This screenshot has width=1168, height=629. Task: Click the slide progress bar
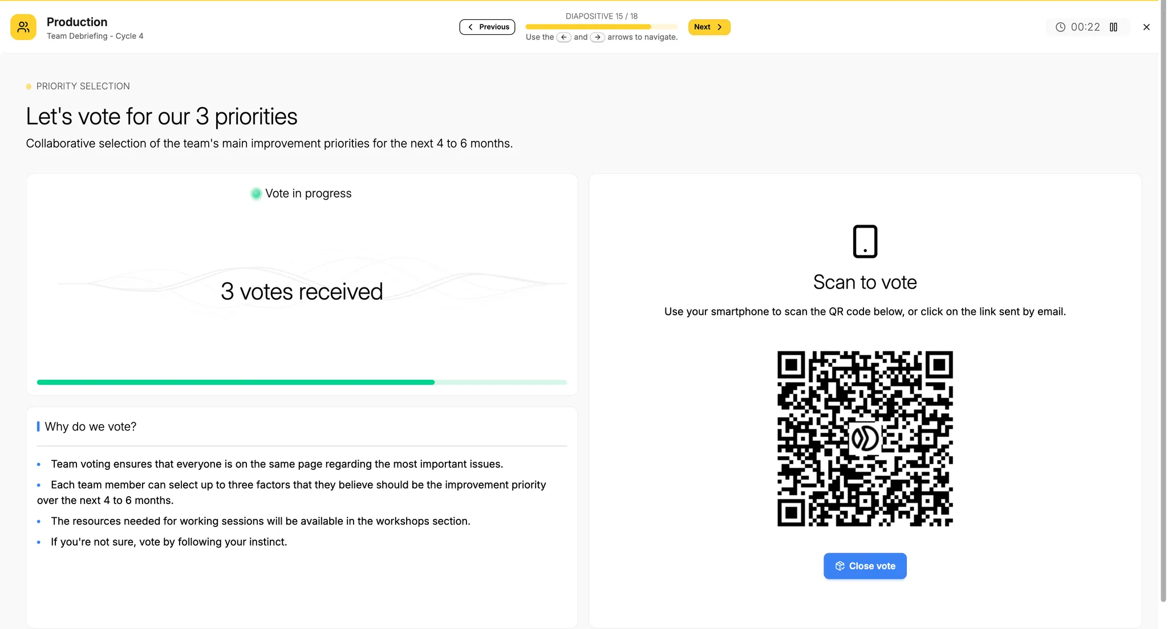coord(602,27)
